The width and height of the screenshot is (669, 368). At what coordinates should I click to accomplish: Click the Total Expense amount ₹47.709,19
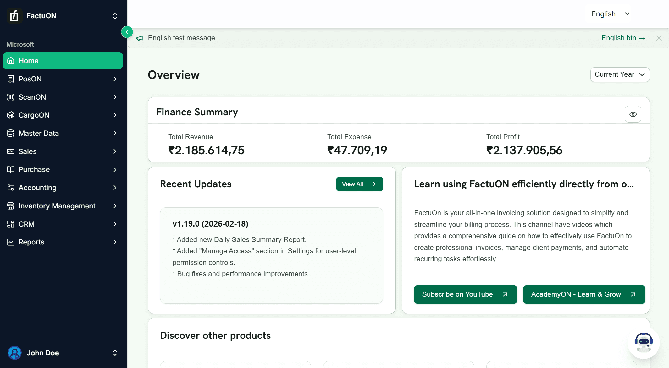357,150
